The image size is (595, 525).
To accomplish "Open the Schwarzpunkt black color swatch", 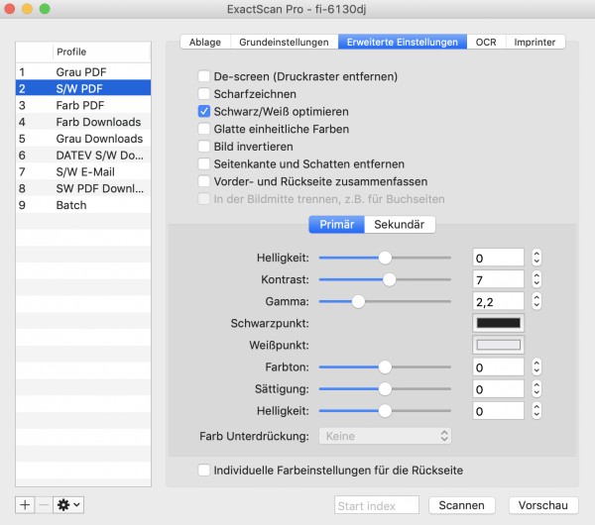I will [498, 323].
